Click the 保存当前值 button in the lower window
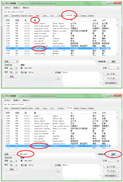The image size is (123, 182). click(111, 175)
